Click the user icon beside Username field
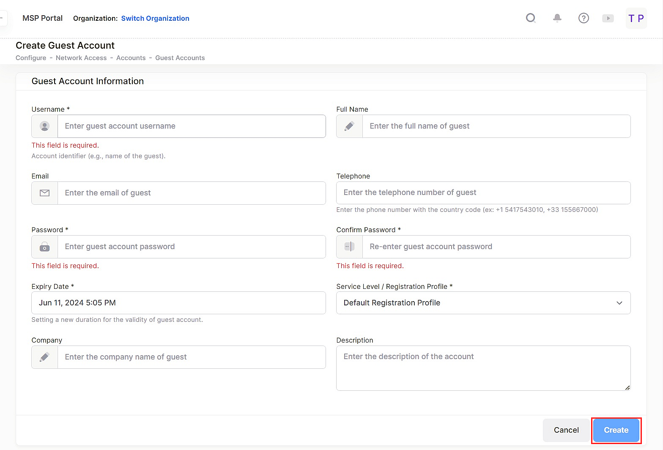This screenshot has width=663, height=450. (x=45, y=126)
